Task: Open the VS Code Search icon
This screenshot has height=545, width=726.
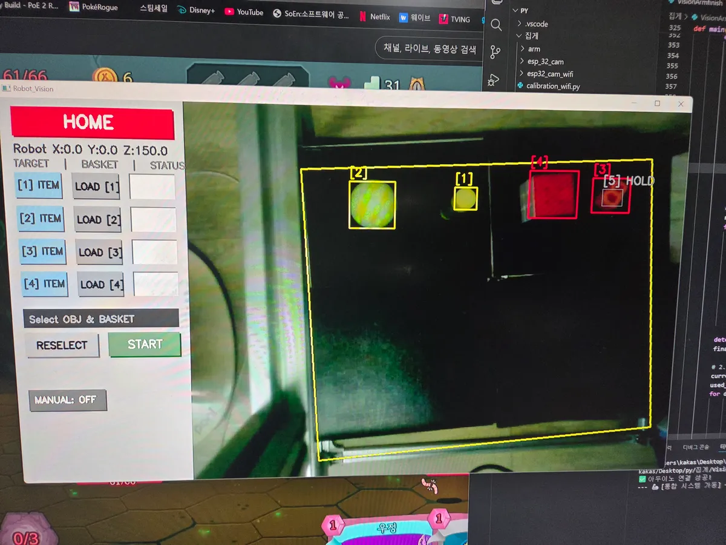Action: coord(496,25)
